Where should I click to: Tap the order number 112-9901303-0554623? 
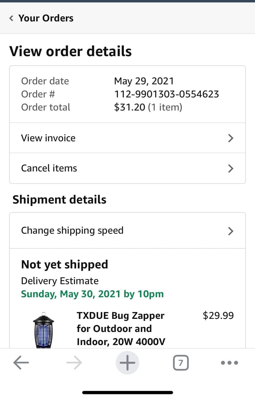point(167,94)
